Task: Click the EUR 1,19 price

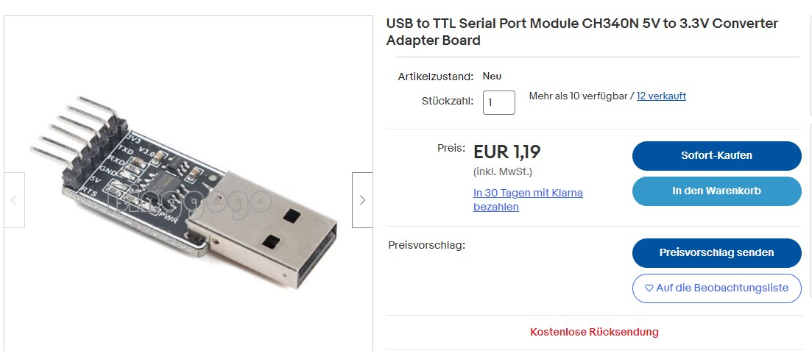Action: (507, 152)
